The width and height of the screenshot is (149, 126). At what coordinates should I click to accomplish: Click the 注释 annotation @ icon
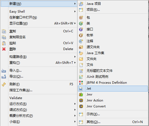pos(81,41)
